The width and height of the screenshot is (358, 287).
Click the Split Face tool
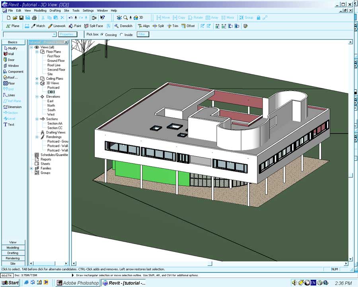(x=93, y=26)
